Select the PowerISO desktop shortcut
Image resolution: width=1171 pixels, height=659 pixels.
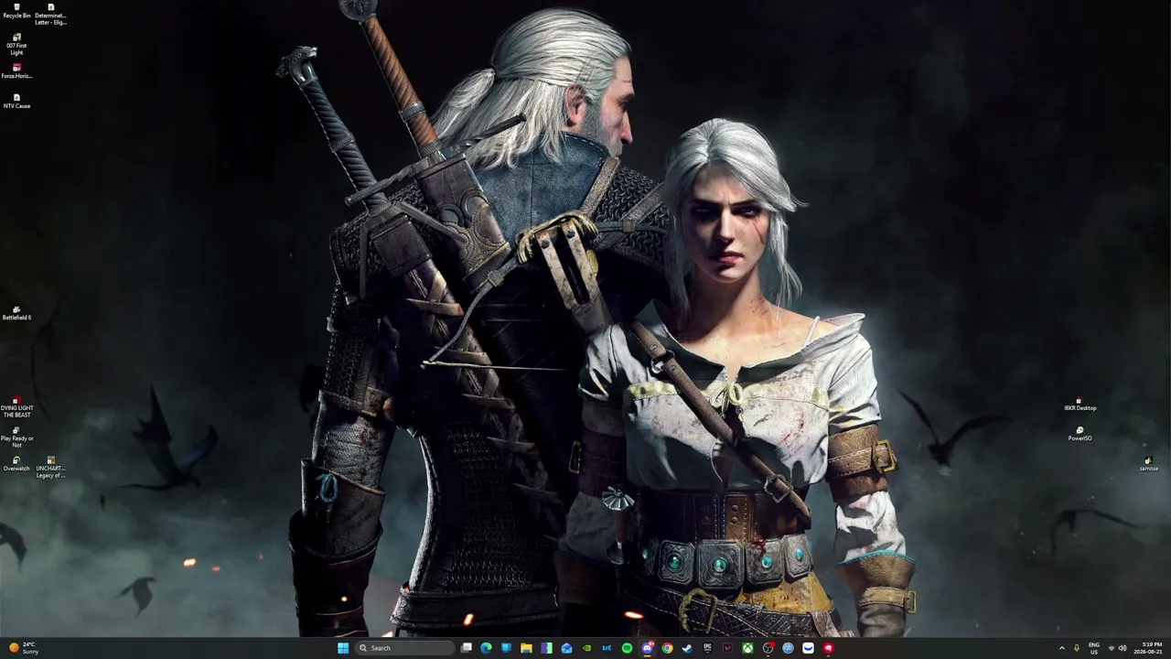pos(1080,434)
